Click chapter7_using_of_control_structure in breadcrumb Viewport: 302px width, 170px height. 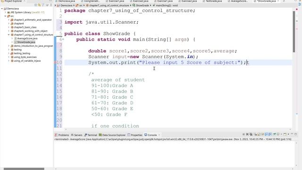[x=109, y=5]
